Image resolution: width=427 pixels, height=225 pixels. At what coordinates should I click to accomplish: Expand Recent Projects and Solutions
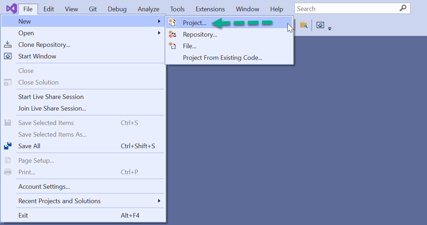coord(160,201)
